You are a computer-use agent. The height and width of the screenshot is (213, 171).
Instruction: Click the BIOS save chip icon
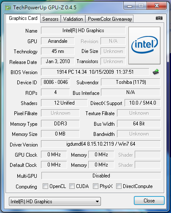tap(156, 72)
